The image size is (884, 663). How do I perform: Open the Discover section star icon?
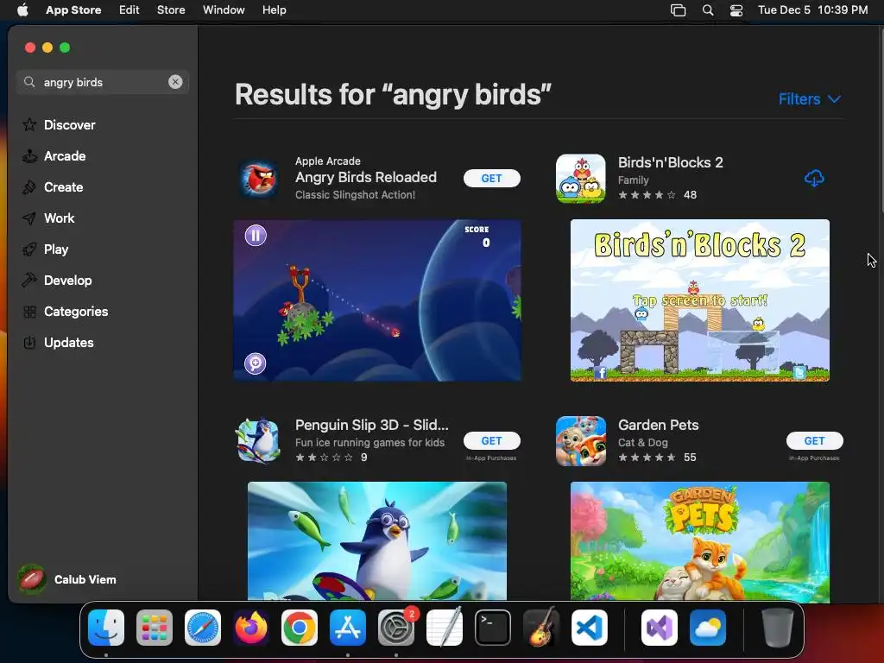pos(29,124)
